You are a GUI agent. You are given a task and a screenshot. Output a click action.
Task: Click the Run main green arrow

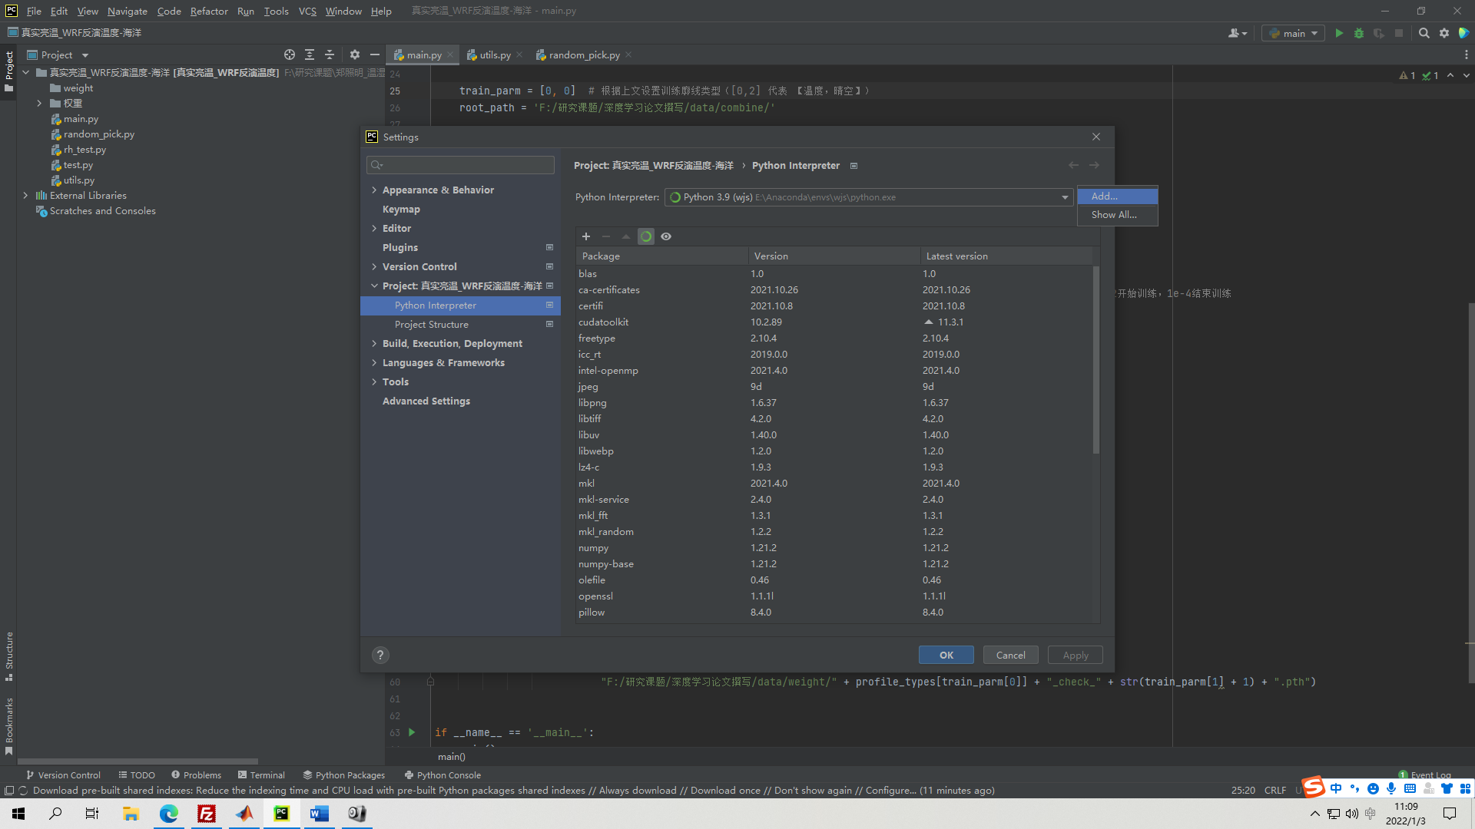click(1339, 33)
